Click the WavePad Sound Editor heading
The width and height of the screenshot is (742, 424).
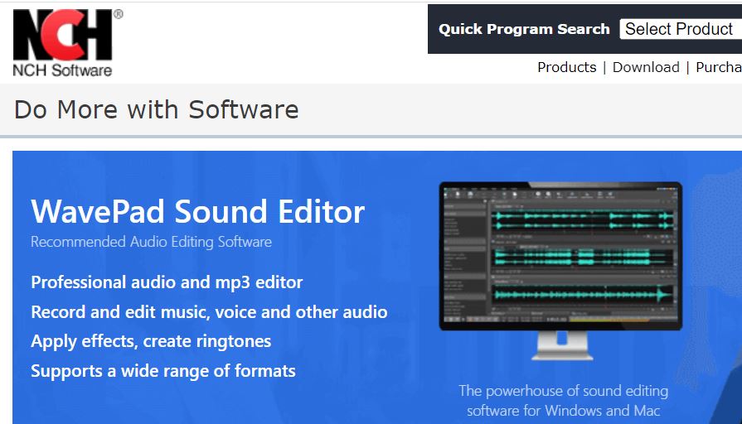pos(198,211)
